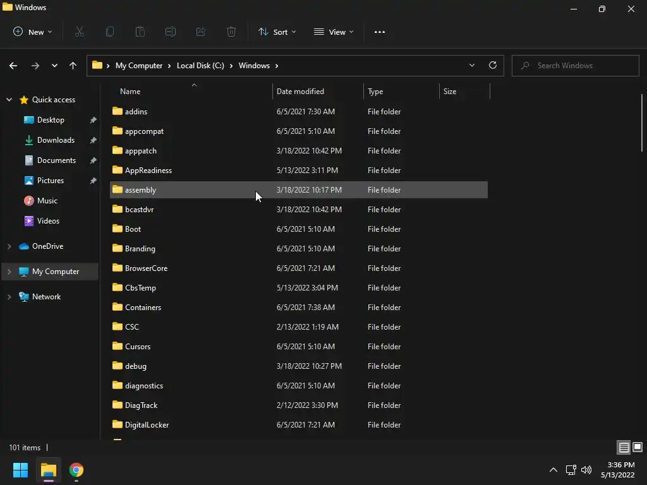Sort by the Type column header

click(x=401, y=92)
